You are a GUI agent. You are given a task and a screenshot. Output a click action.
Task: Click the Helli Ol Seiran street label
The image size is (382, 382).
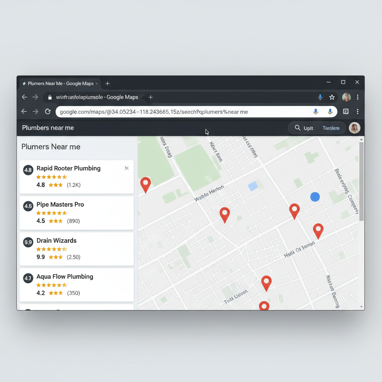(x=300, y=250)
